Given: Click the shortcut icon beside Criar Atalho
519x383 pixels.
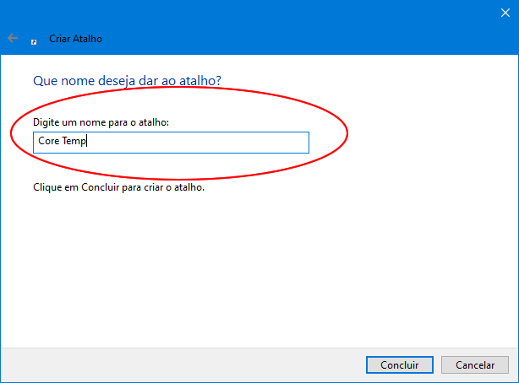Looking at the screenshot, I should [34, 40].
